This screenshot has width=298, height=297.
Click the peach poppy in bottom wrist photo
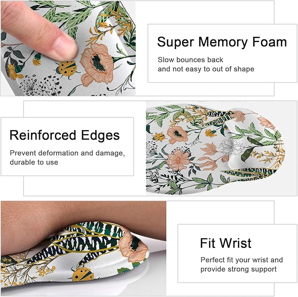click(x=133, y=245)
